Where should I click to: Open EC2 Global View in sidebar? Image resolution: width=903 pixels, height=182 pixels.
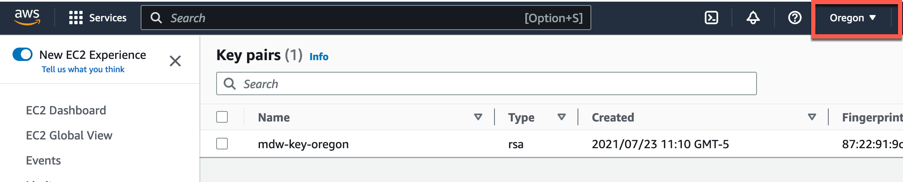pos(69,135)
